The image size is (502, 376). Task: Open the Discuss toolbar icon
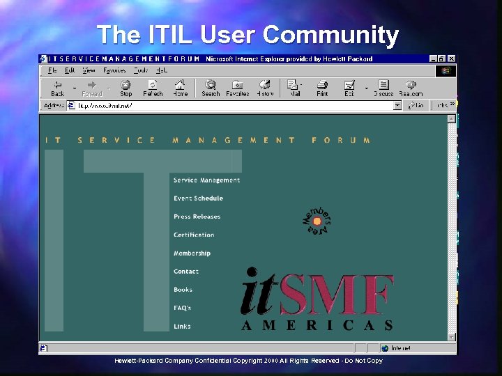click(383, 88)
